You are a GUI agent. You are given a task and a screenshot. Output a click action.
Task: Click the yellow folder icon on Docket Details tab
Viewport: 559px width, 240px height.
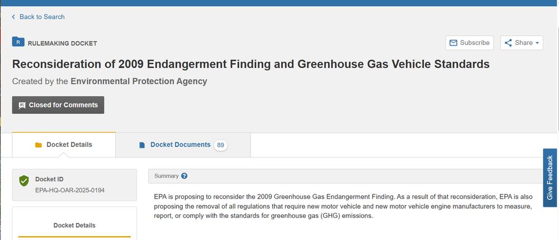tap(39, 145)
